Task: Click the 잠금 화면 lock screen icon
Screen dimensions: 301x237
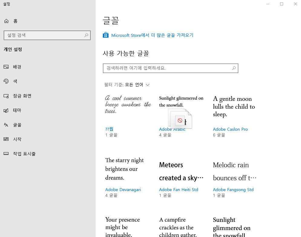Action: (x=6, y=96)
